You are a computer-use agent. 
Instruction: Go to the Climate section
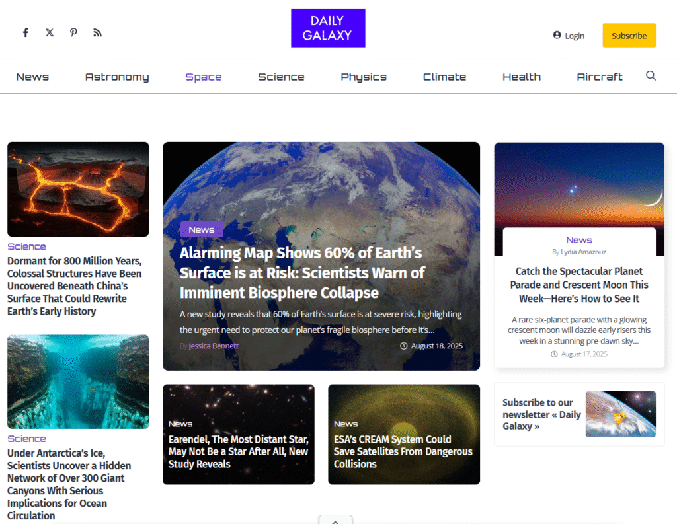pos(444,77)
